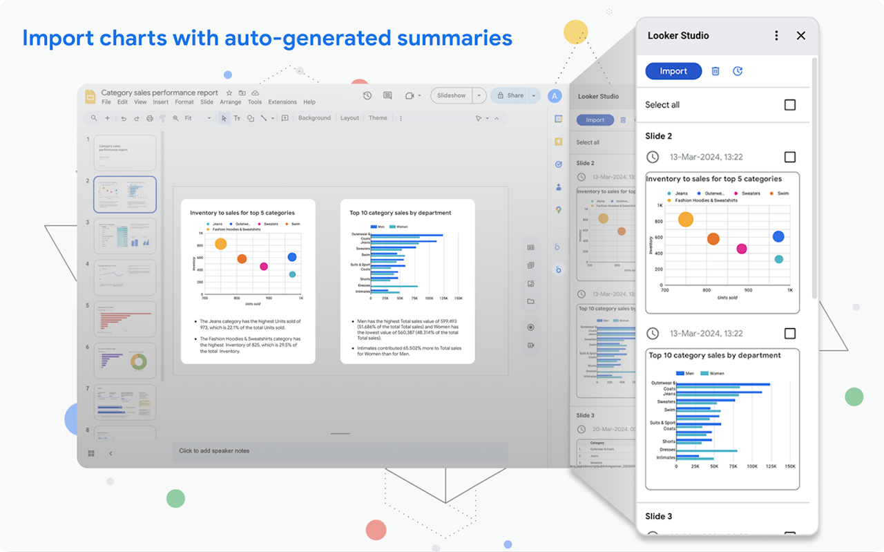
Task: Open the Extensions menu
Action: 282,102
